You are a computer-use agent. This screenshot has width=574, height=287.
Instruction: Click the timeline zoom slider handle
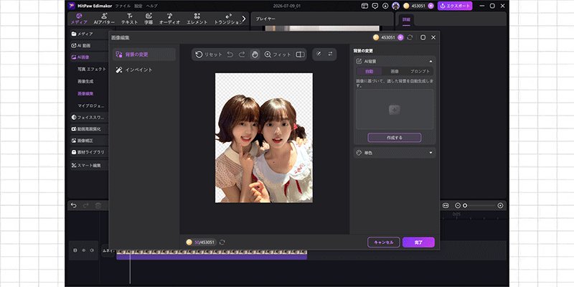coord(465,206)
